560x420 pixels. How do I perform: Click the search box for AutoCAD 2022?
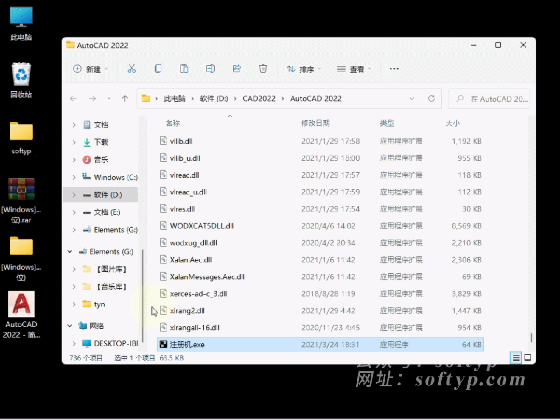click(x=489, y=99)
